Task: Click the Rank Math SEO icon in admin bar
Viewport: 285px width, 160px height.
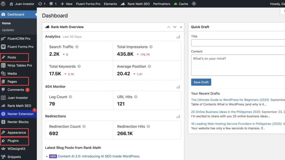Action: (123, 4)
